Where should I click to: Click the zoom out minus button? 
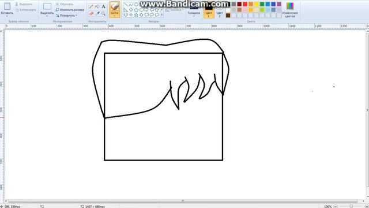click(x=336, y=206)
